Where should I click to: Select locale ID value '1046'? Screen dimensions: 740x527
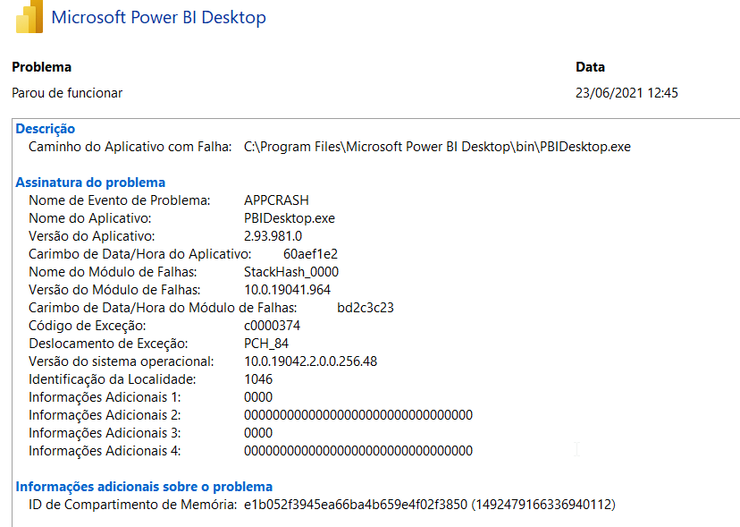click(x=258, y=379)
